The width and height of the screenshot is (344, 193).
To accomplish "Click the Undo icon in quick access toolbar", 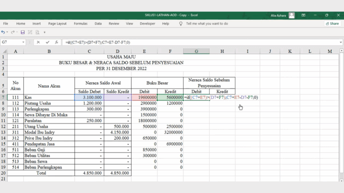I will tap(3, 32).
